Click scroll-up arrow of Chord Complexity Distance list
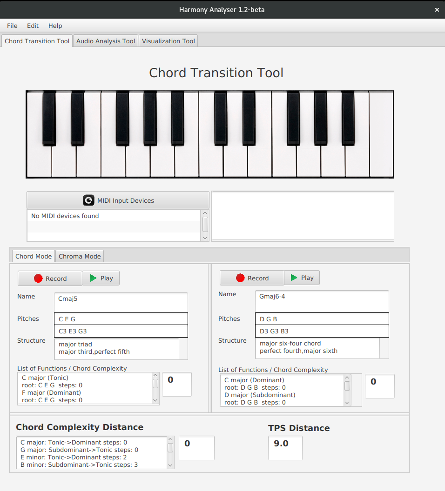Screen dimensions: 445x491 [170, 440]
